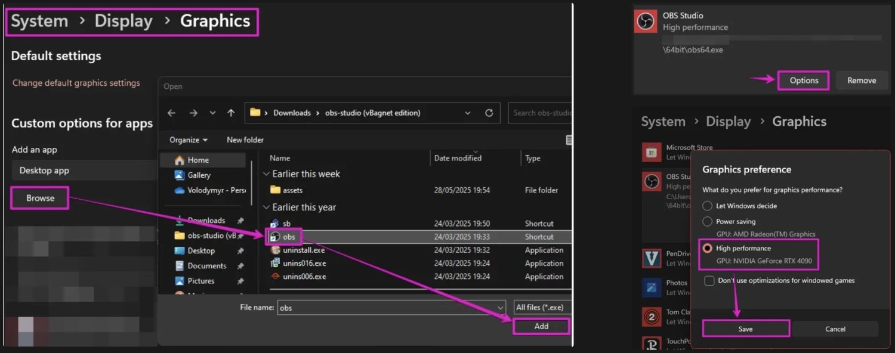
Task: Go back in the Open dialog
Action: (172, 113)
